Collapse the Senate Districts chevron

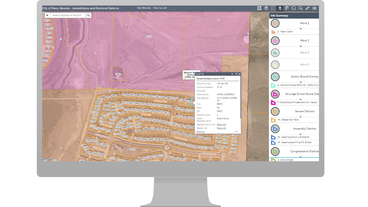click(301, 117)
